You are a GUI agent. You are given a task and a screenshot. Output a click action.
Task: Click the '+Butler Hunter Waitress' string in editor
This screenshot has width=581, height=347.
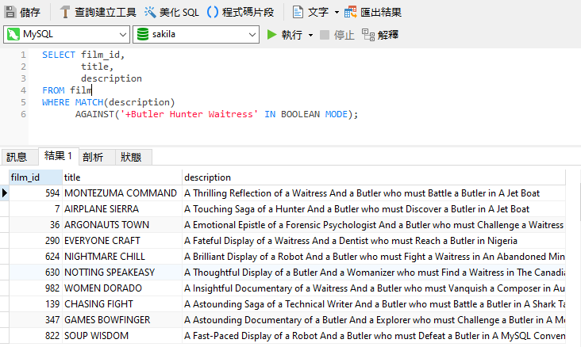189,114
